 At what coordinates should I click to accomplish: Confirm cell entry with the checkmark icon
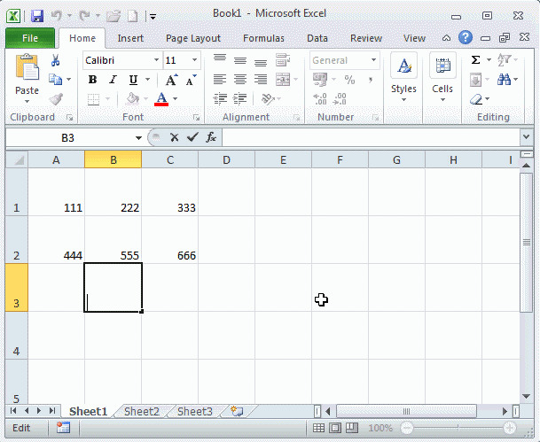(192, 137)
